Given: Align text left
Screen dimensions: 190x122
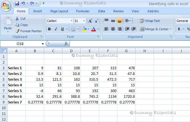Looking at the screenshot, I should click(x=106, y=29).
